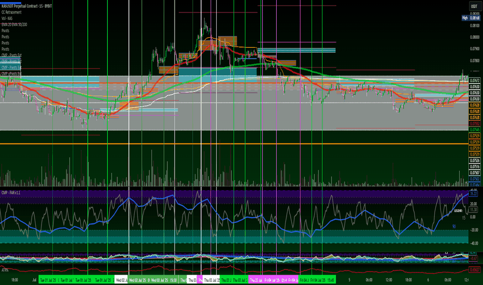Click the 0.07526 price label
The height and width of the screenshot is (285, 483).
point(475,161)
